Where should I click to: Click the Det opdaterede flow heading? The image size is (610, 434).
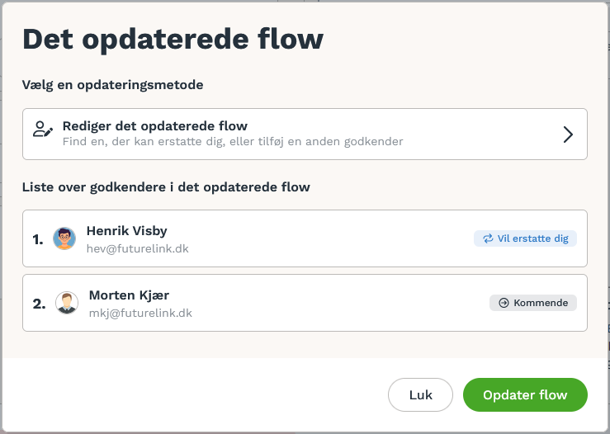coord(173,40)
